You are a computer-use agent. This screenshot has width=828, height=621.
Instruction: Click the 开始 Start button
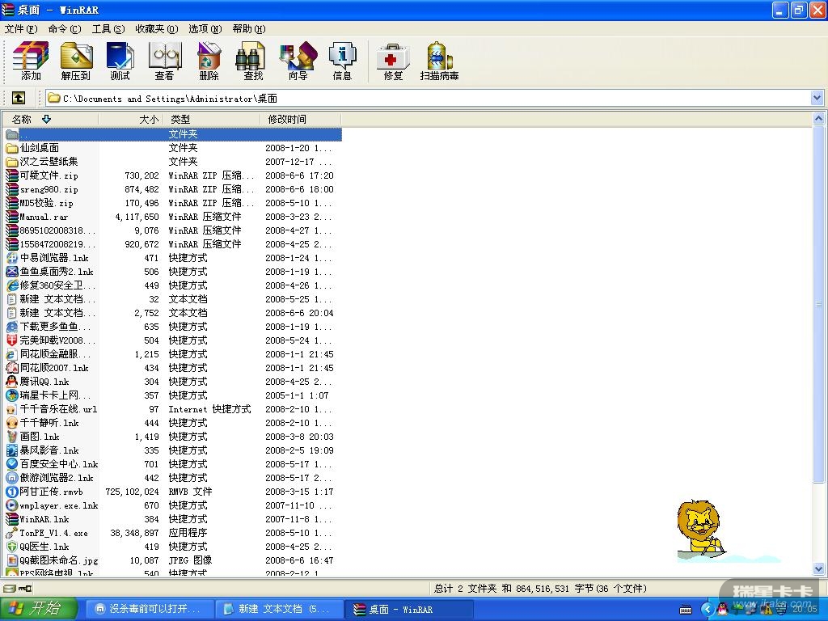coord(39,608)
